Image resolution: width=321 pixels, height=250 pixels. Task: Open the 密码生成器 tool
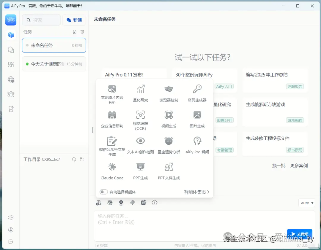coord(198,92)
